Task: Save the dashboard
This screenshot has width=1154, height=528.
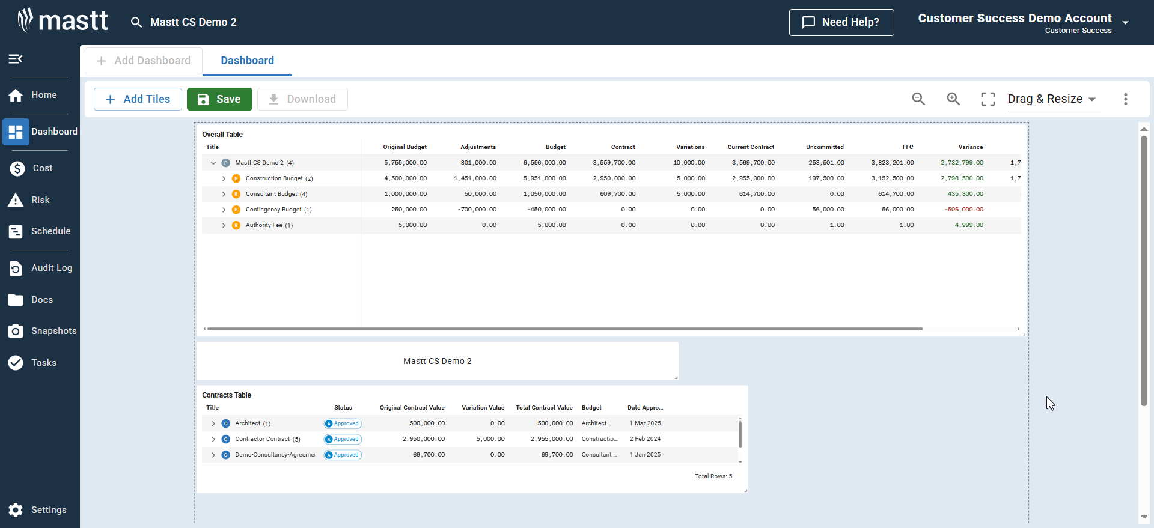Action: click(x=219, y=99)
